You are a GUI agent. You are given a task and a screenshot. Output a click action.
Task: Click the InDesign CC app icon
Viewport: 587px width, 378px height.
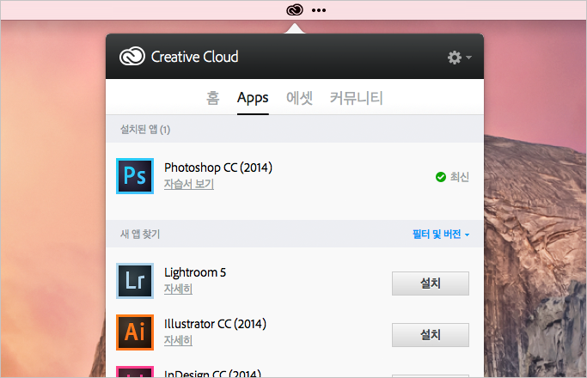[x=135, y=372]
